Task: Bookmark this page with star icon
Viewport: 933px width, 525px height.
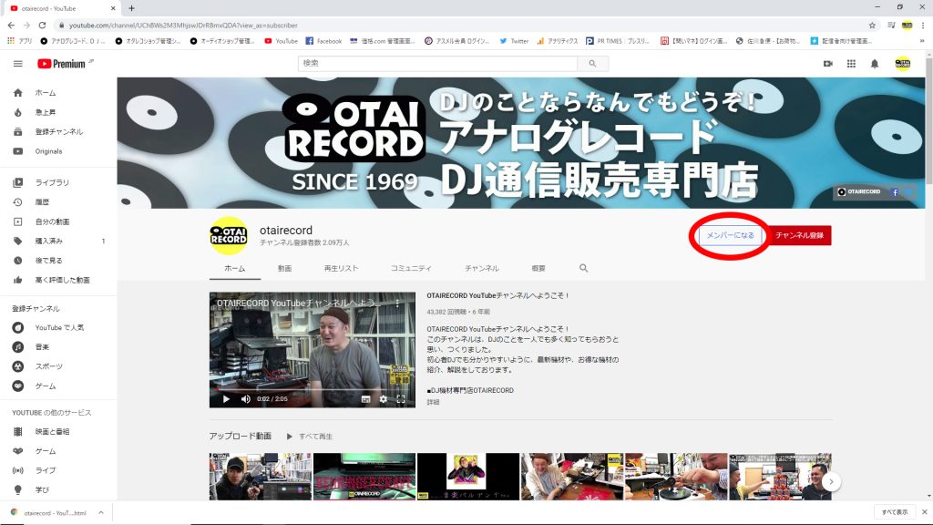Action: point(872,25)
